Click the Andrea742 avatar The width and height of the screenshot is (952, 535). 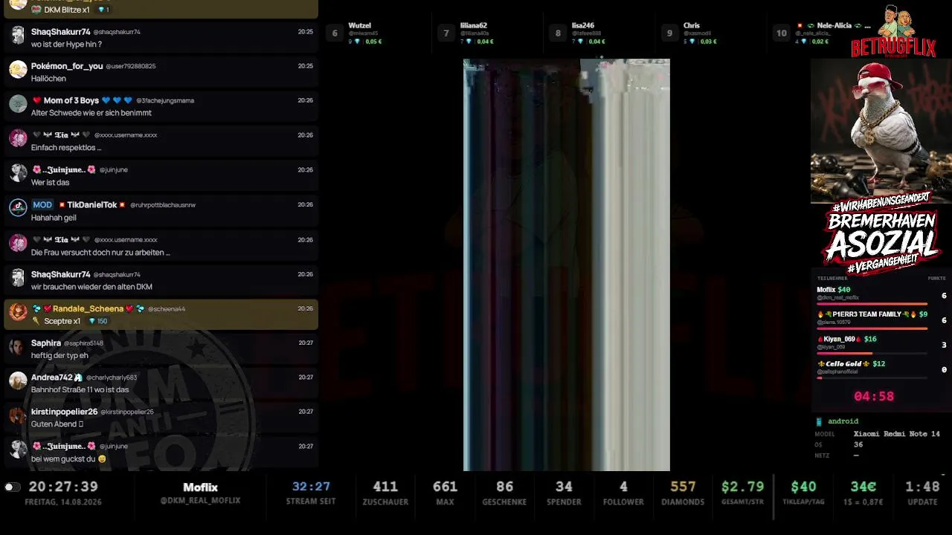(x=18, y=380)
